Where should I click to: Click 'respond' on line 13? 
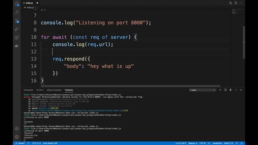click(74, 59)
